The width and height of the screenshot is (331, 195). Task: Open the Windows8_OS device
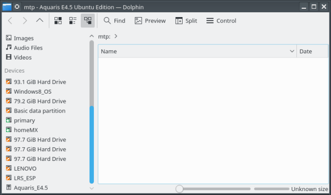click(x=32, y=92)
